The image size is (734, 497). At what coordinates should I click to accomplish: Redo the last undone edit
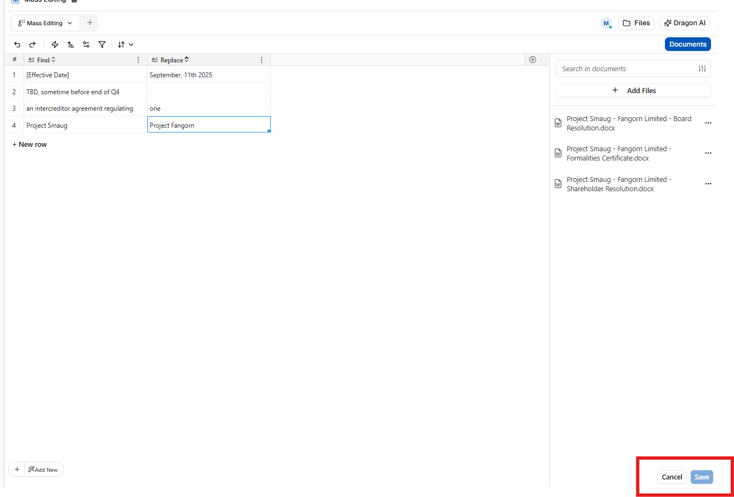pos(32,44)
